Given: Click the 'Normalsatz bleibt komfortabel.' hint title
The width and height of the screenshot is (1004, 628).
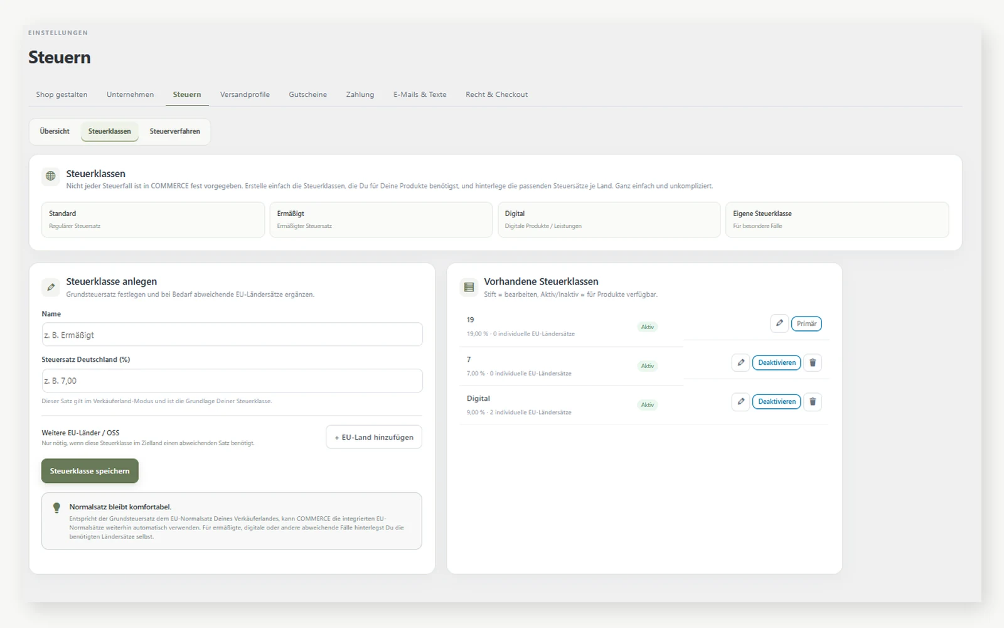Looking at the screenshot, I should pos(120,507).
